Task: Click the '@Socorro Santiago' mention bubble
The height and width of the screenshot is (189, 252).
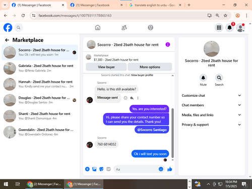Action: (x=152, y=130)
